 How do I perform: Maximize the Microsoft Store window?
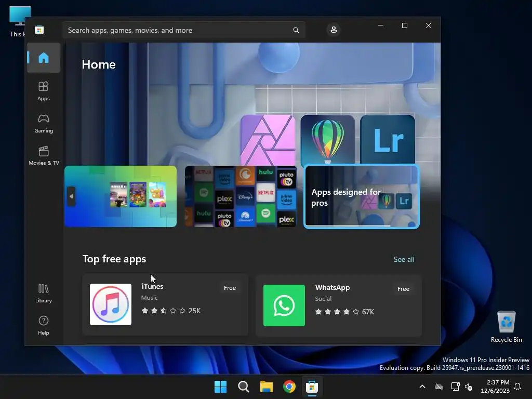coord(404,25)
